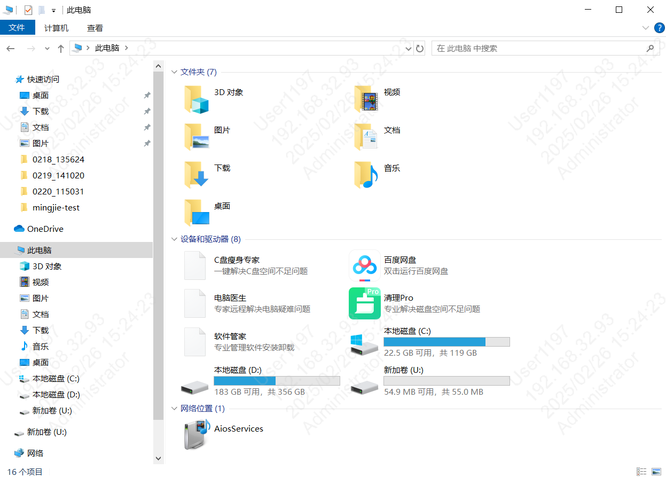Select OneDrive in the navigation pane
Screen dimensions: 666x477
pos(45,229)
